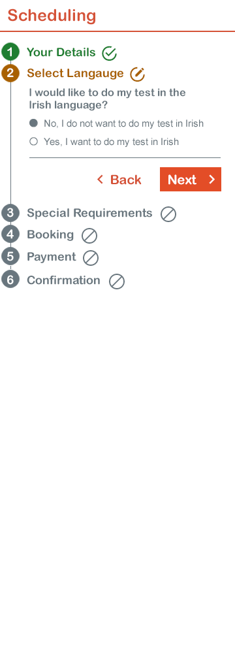
Task: Click the disabled icon beside Special Requirements
Action: [168, 214]
